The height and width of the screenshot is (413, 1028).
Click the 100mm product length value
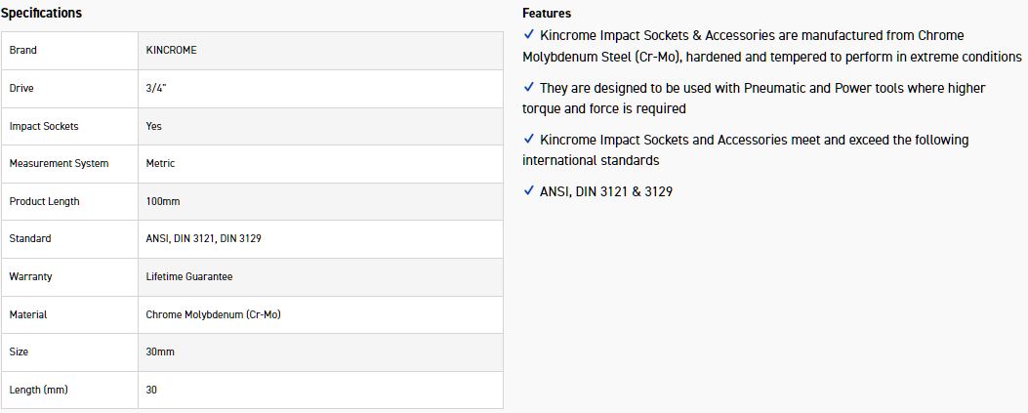point(163,201)
